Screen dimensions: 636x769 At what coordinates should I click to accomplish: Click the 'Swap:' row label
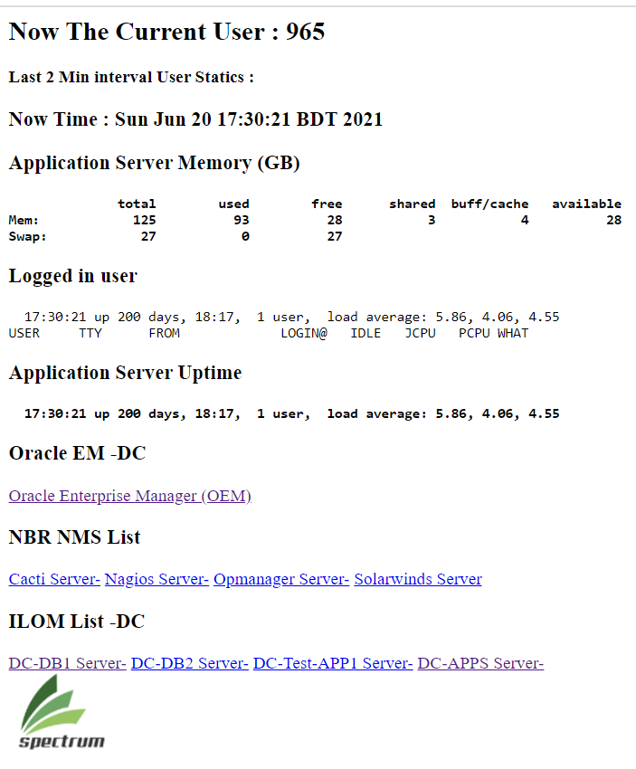(27, 236)
